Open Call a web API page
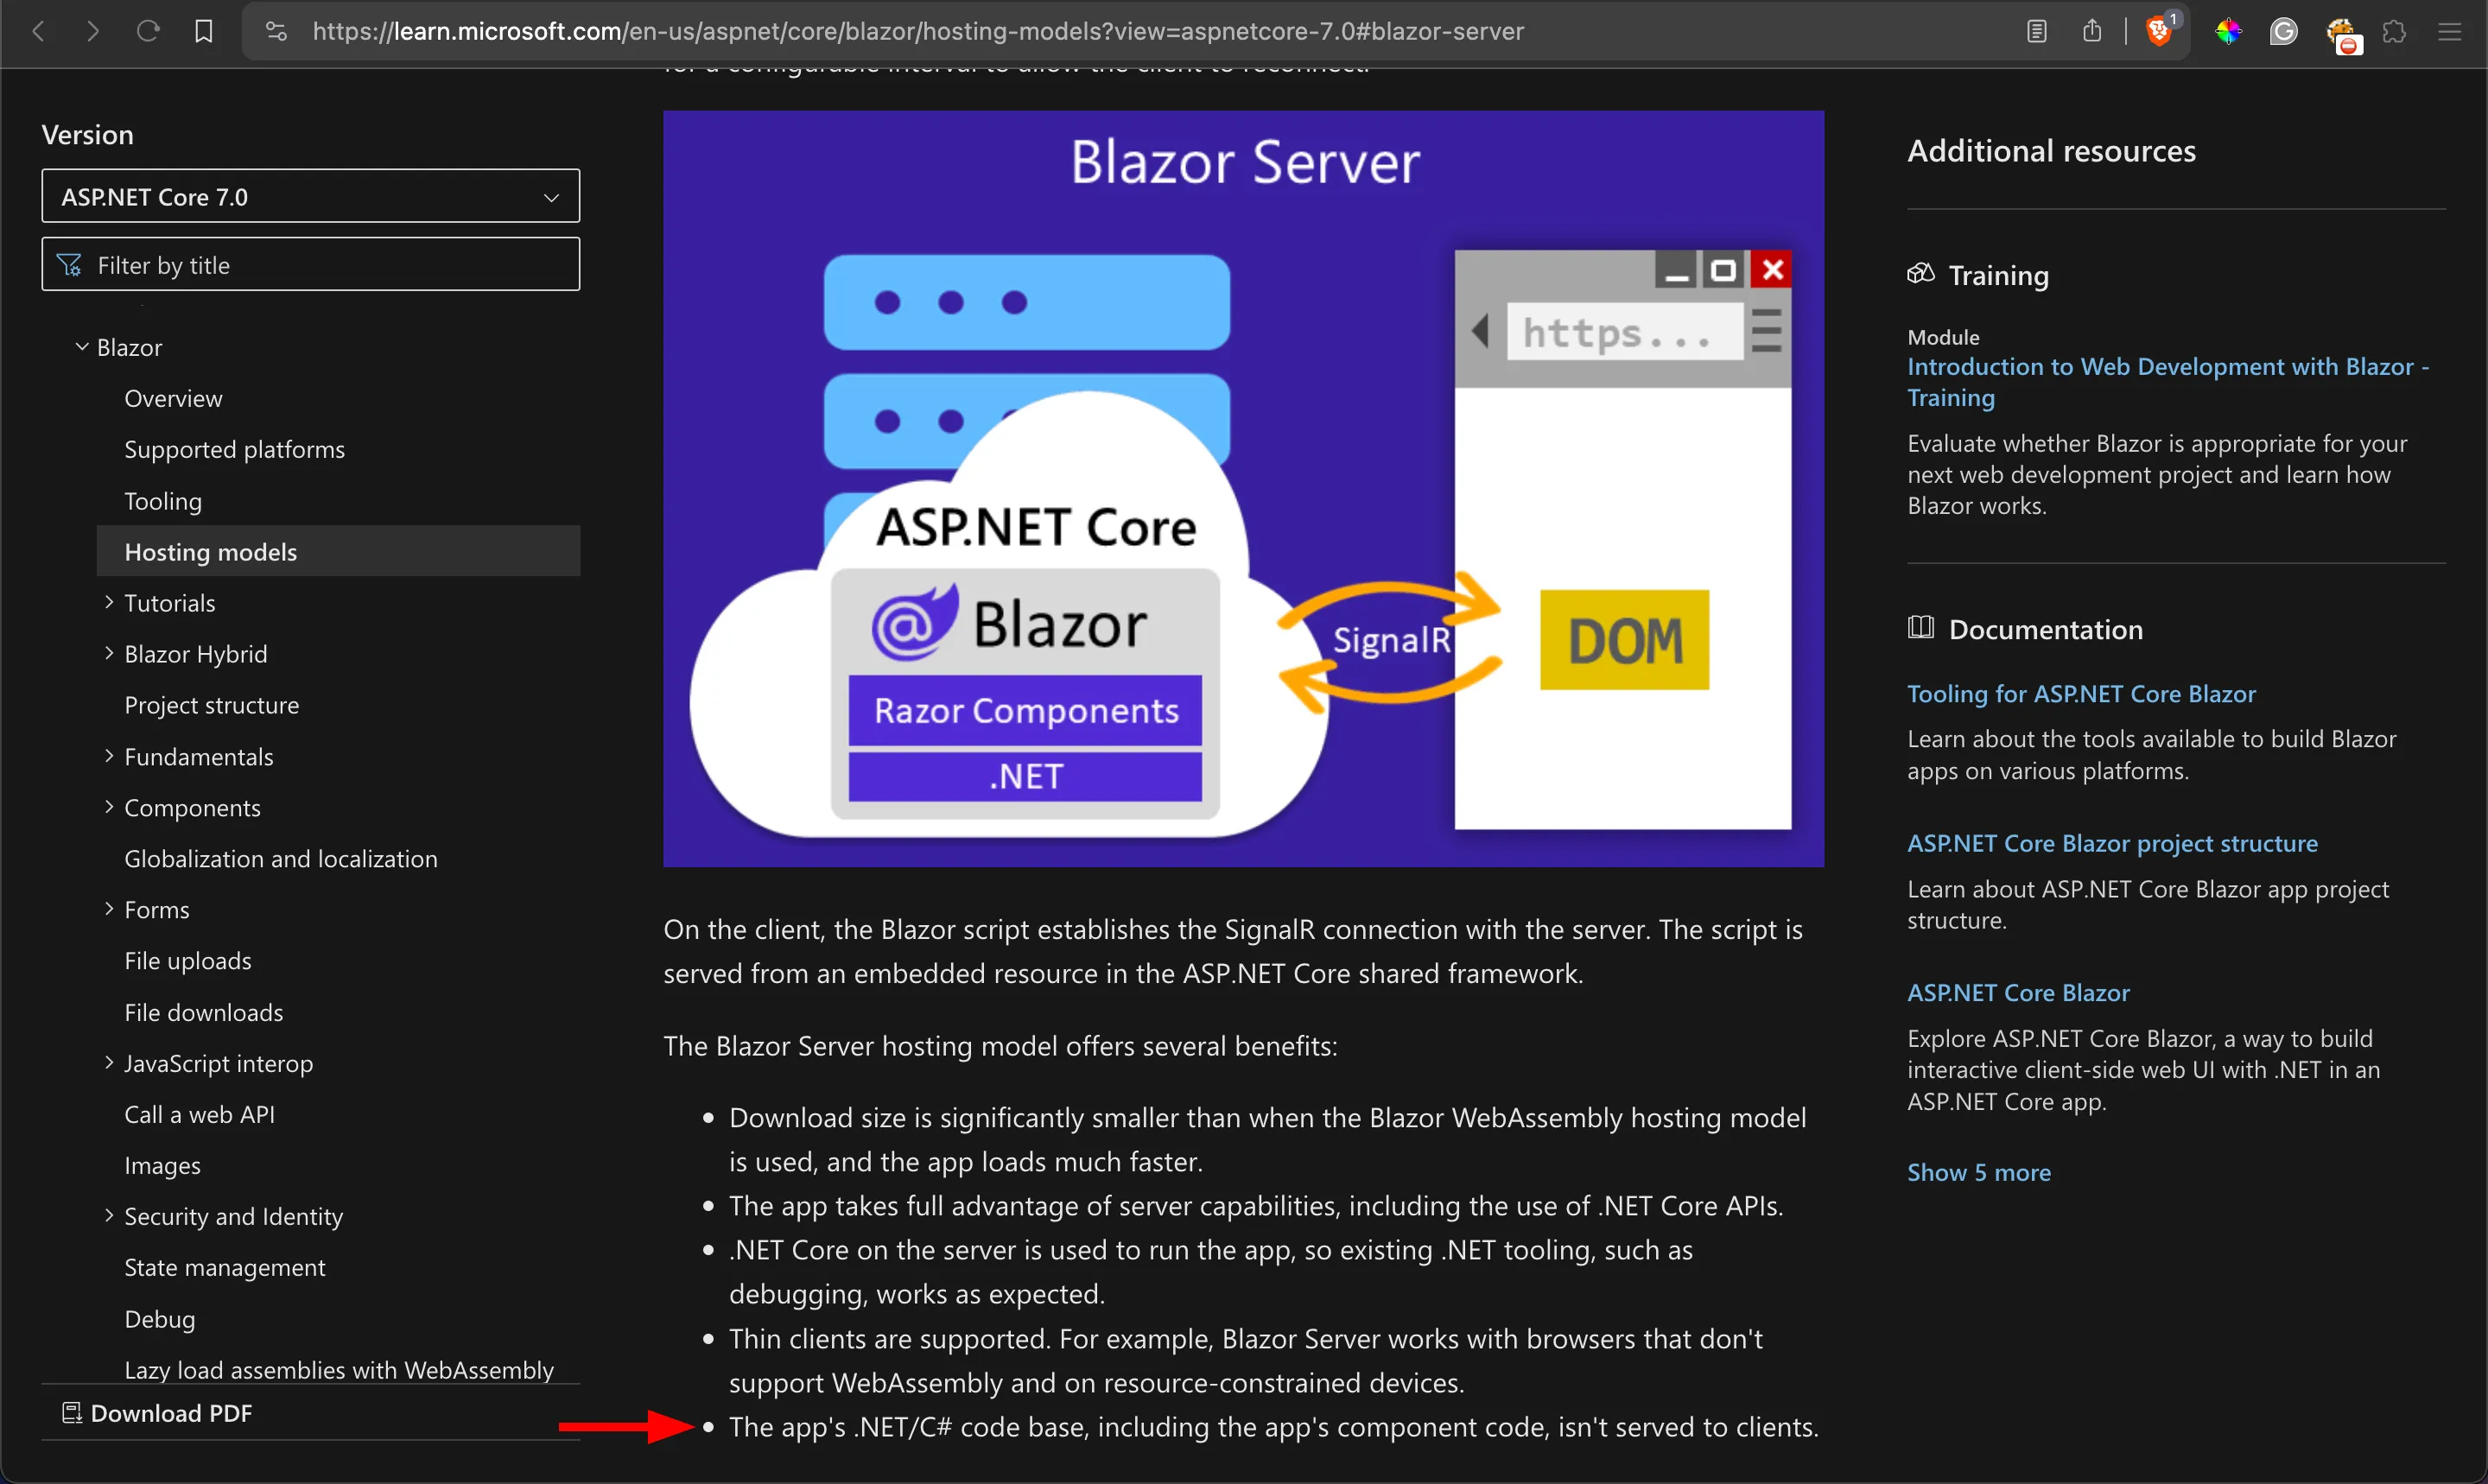The height and width of the screenshot is (1484, 2488). pos(199,1114)
